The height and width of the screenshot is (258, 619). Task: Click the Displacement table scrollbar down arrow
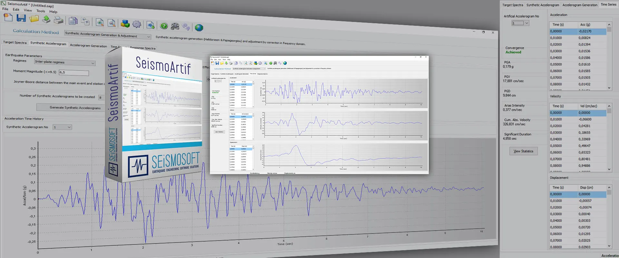click(x=609, y=246)
